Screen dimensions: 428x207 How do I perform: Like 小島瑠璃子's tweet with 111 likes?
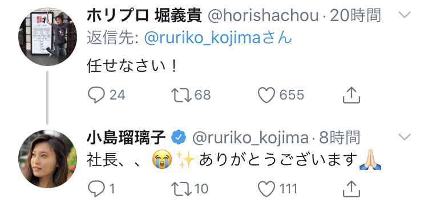(x=267, y=189)
